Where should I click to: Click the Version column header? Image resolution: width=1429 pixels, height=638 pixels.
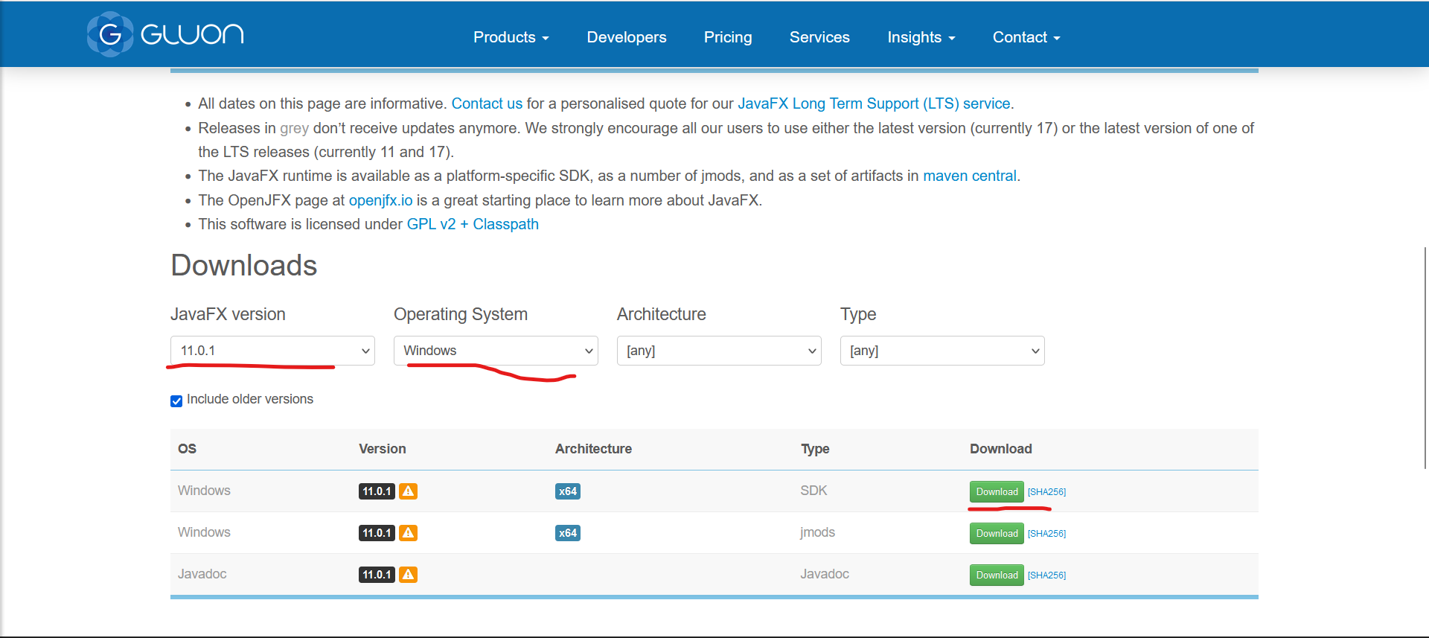pyautogui.click(x=382, y=449)
